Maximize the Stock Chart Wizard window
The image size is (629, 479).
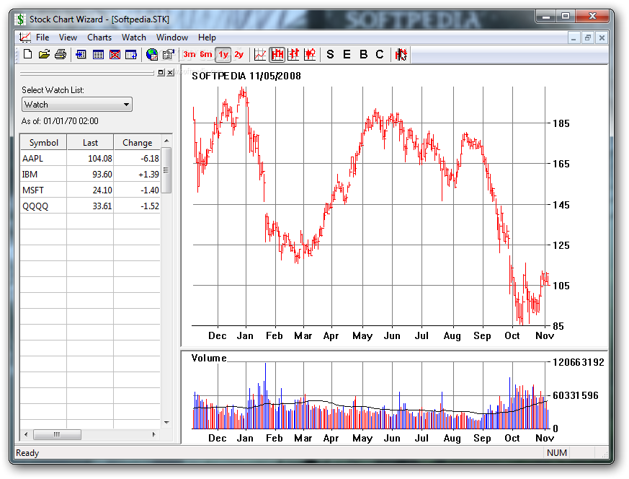point(566,17)
